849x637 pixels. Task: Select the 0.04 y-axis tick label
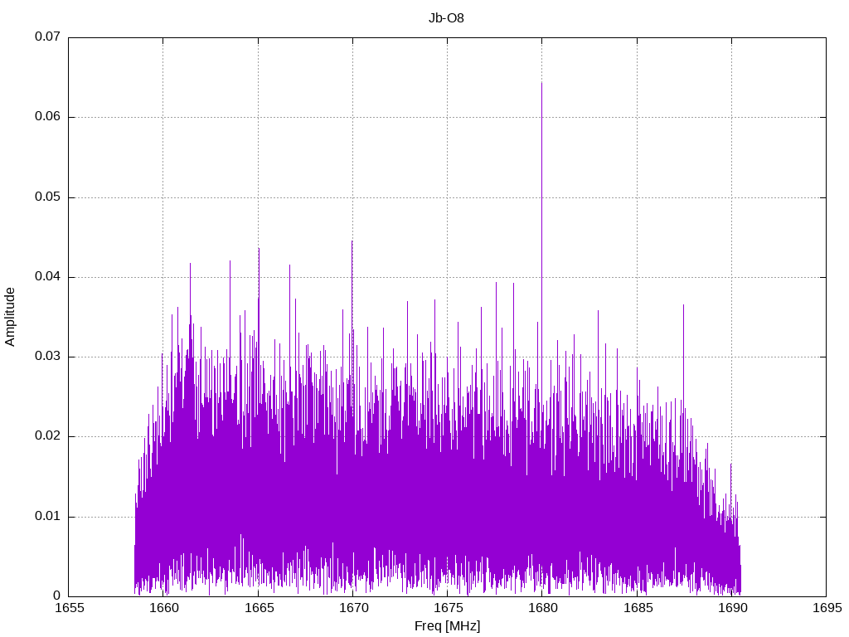pyautogui.click(x=47, y=277)
